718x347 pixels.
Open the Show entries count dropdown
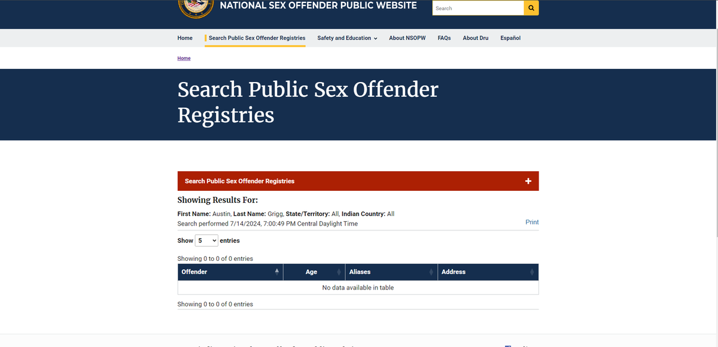[x=207, y=241]
